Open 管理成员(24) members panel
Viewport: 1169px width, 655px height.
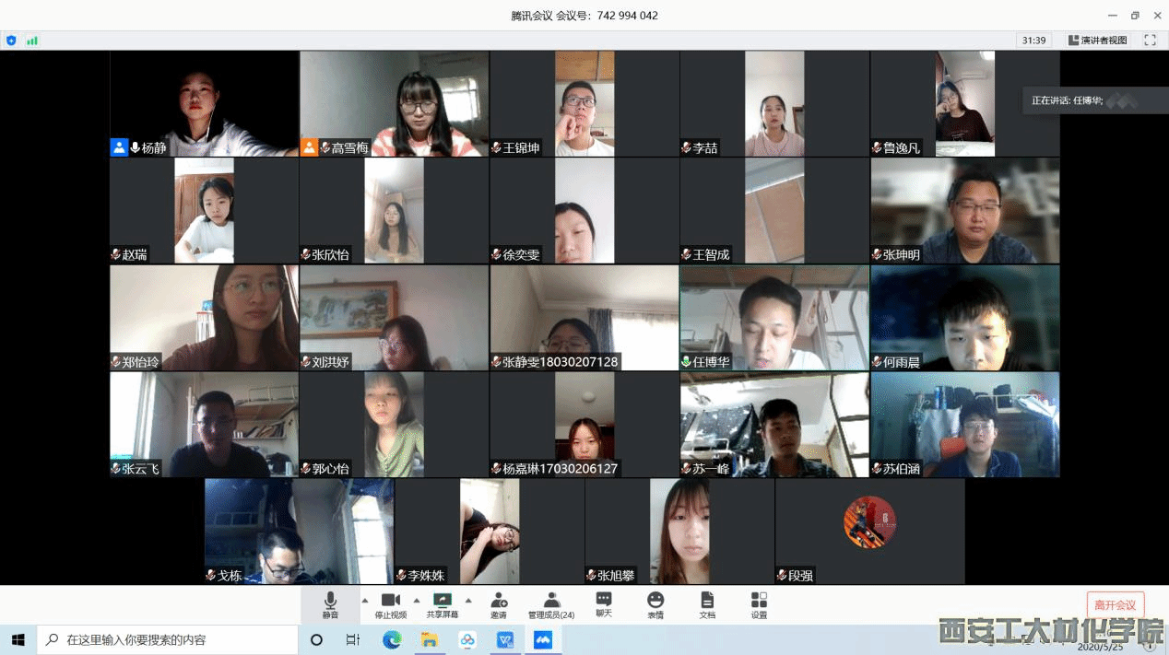551,604
